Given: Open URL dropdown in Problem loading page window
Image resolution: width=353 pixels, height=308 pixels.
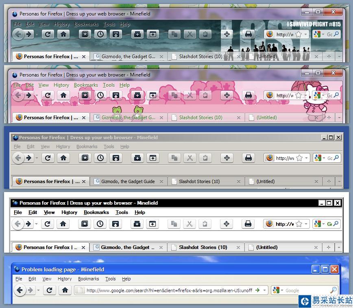Looking at the screenshot, I should click(264, 290).
